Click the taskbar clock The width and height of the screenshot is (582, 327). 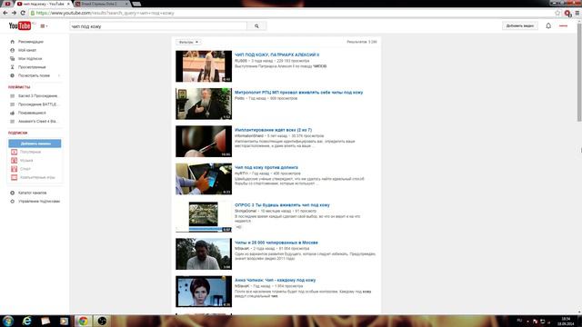[566, 321]
